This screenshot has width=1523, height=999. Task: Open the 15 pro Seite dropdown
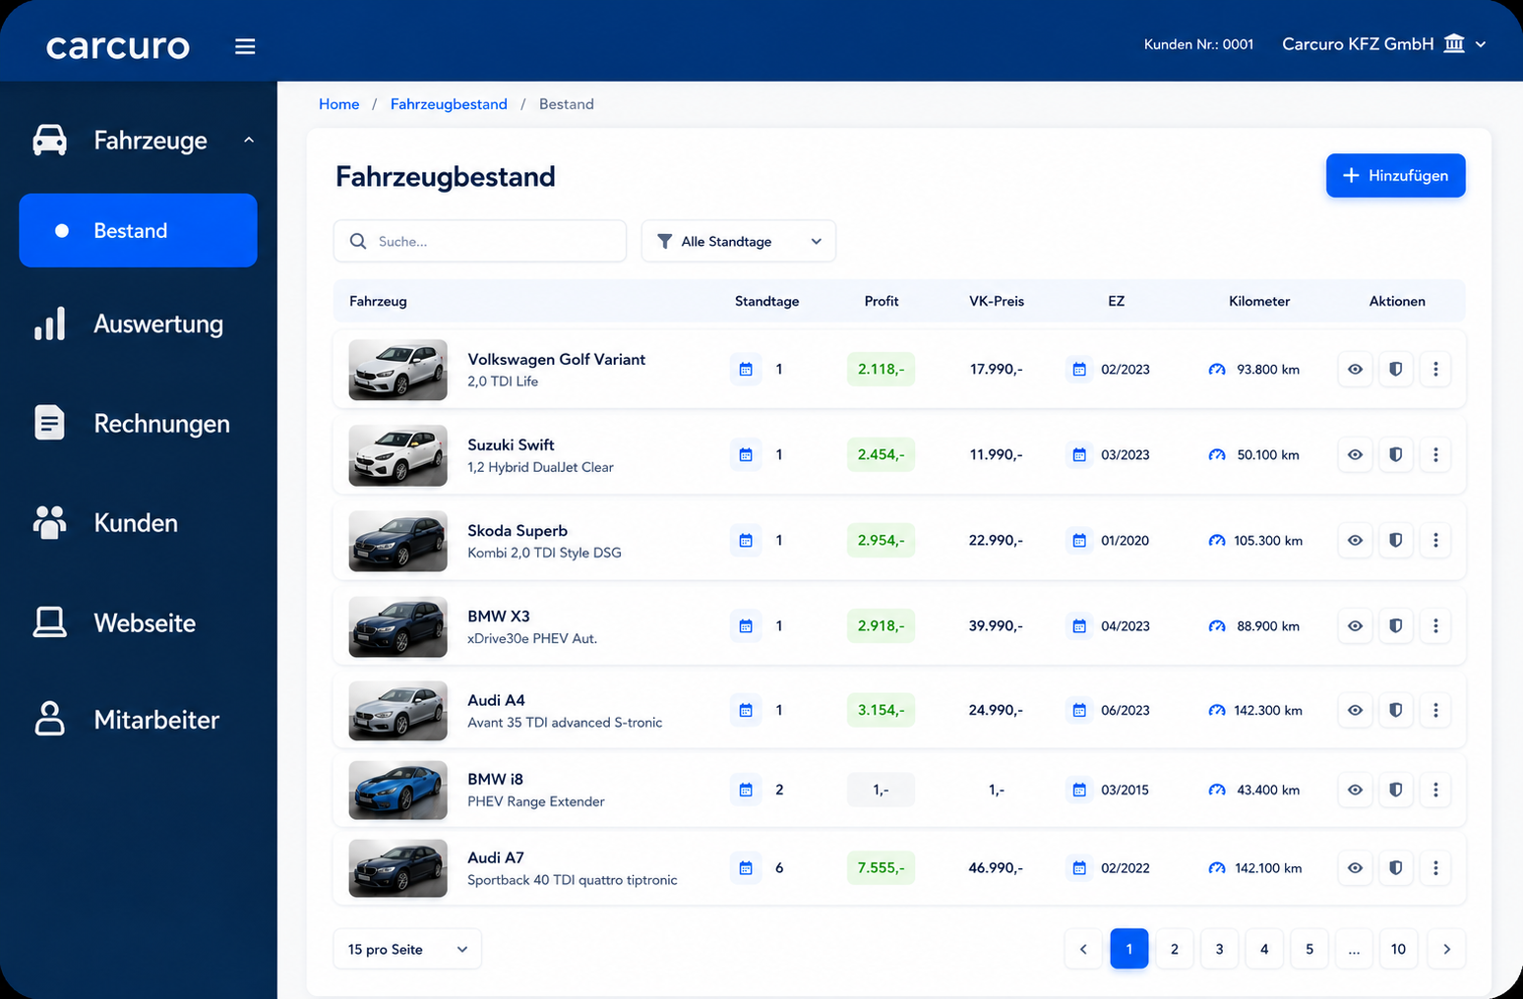click(x=407, y=949)
